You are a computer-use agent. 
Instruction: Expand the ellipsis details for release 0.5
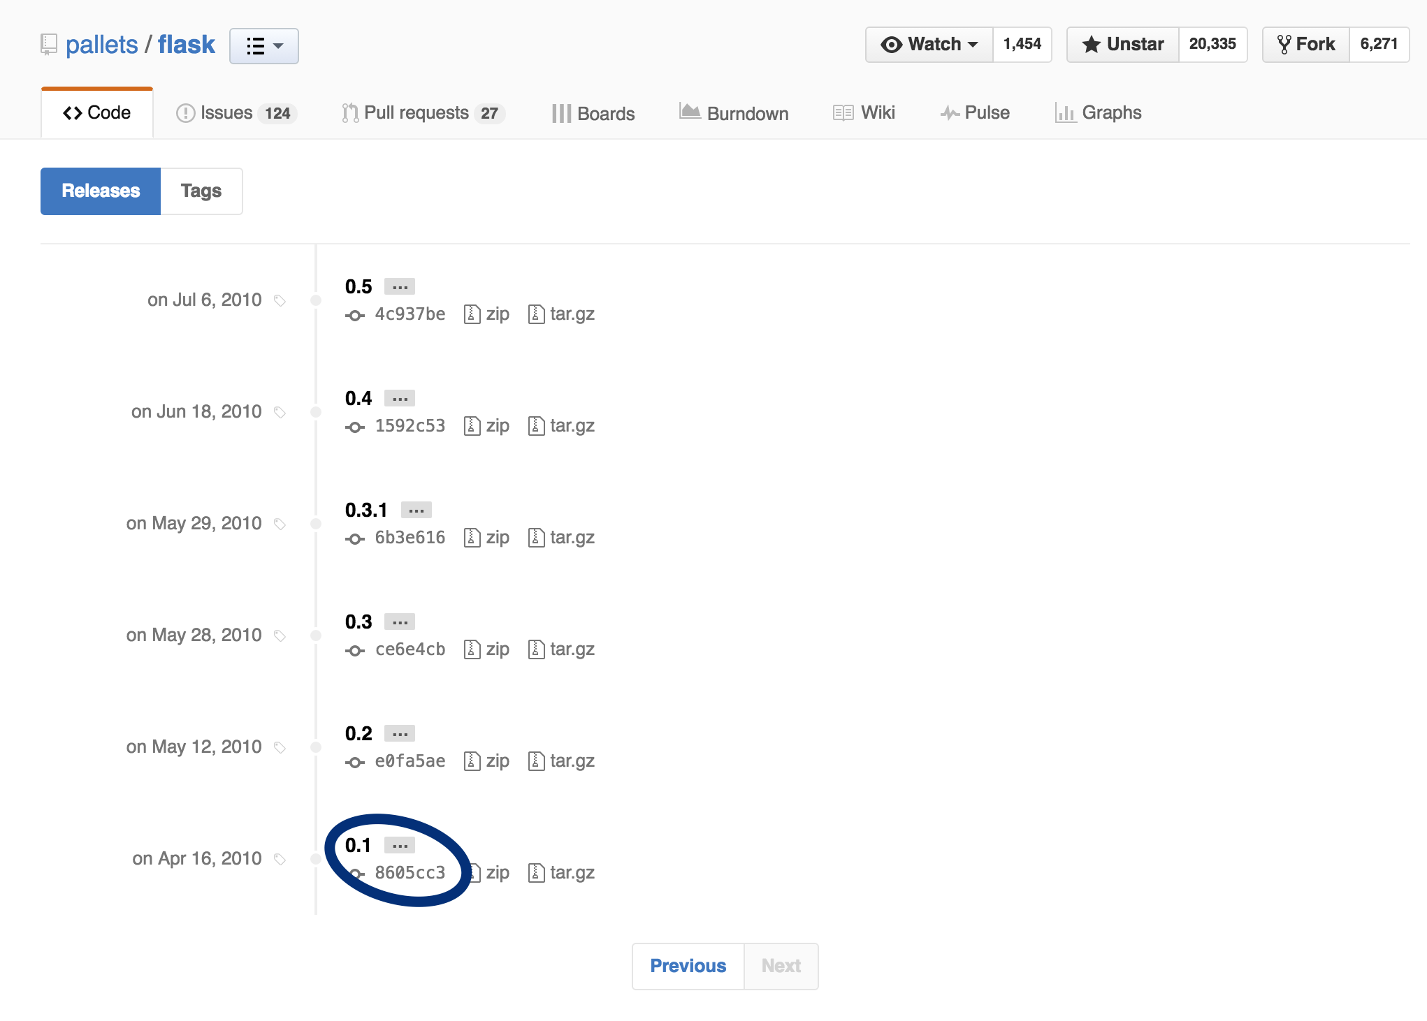coord(400,287)
